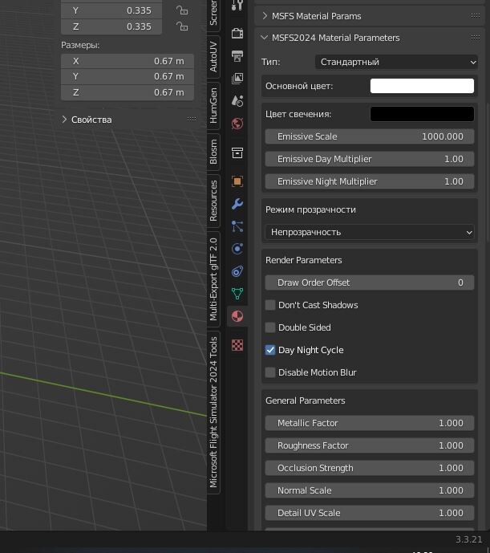The height and width of the screenshot is (553, 490).
Task: Open the Output properties tab
Action: click(237, 56)
